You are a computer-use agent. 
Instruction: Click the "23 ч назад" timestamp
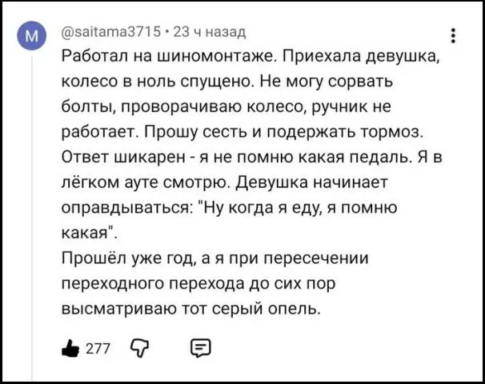[x=210, y=32]
